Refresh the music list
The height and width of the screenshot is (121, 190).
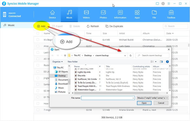pyautogui.click(x=93, y=26)
